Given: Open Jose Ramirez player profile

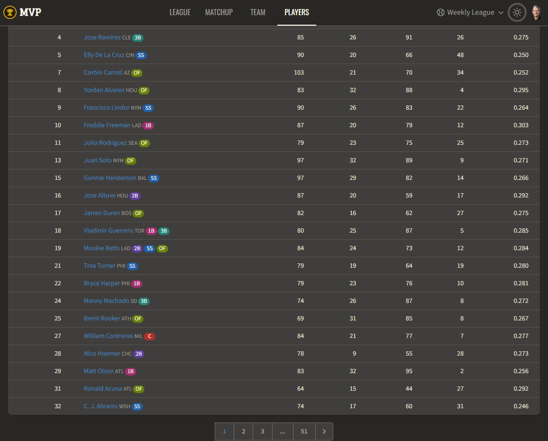Looking at the screenshot, I should pyautogui.click(x=102, y=38).
